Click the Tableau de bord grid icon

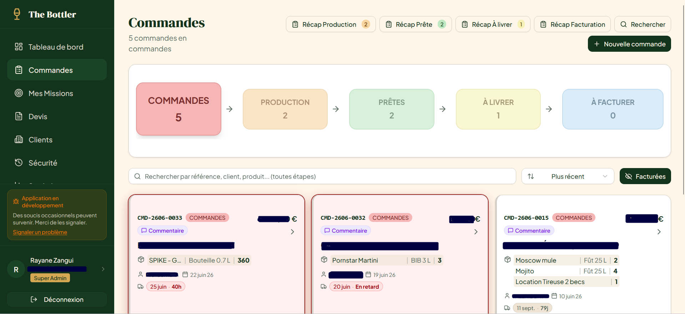(19, 47)
